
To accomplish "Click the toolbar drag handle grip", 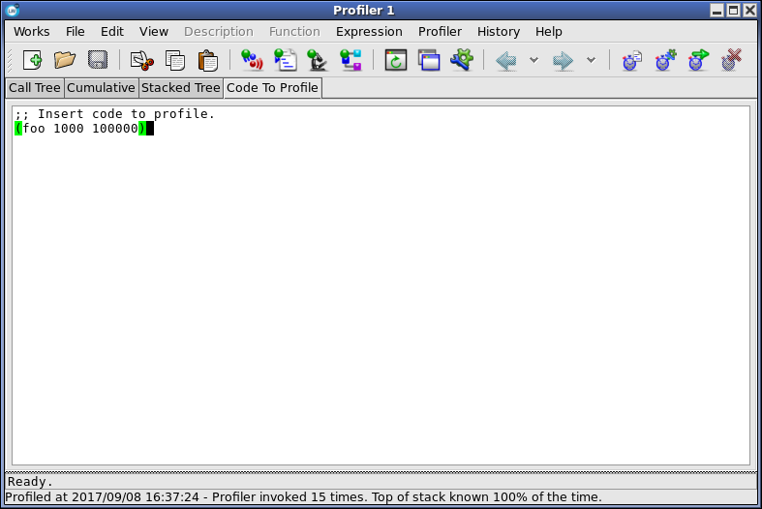I will coord(10,61).
